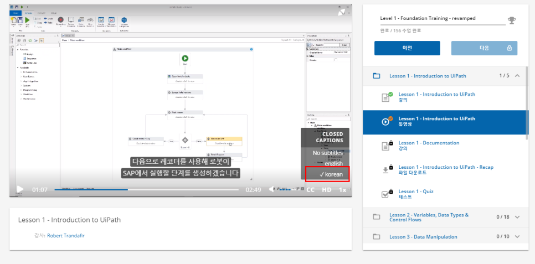The height and width of the screenshot is (264, 535).
Task: Open the Lesson 1 - Introduction to UiPath section header
Action: point(428,76)
